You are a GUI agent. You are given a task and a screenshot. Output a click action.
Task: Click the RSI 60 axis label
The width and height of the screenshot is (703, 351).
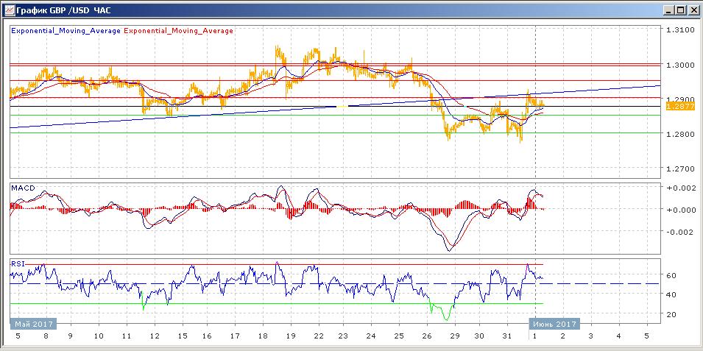point(671,274)
